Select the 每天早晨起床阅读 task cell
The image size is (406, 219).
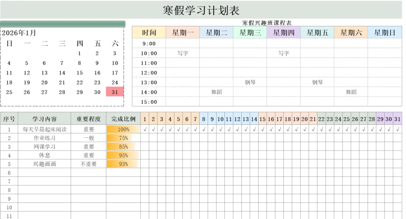44,129
